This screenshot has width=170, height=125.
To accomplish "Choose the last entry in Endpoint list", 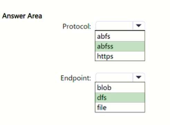I will click(120, 107).
